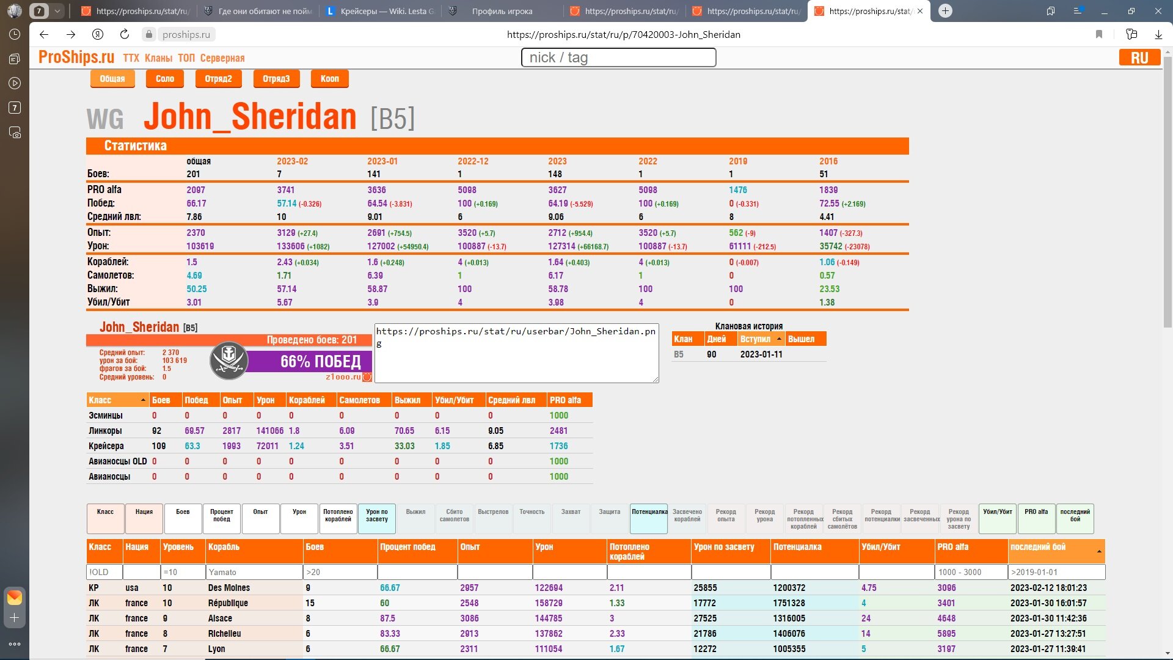Open the mail icon in the sidebar

(x=15, y=597)
